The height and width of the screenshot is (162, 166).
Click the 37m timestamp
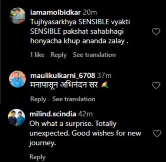click(104, 76)
